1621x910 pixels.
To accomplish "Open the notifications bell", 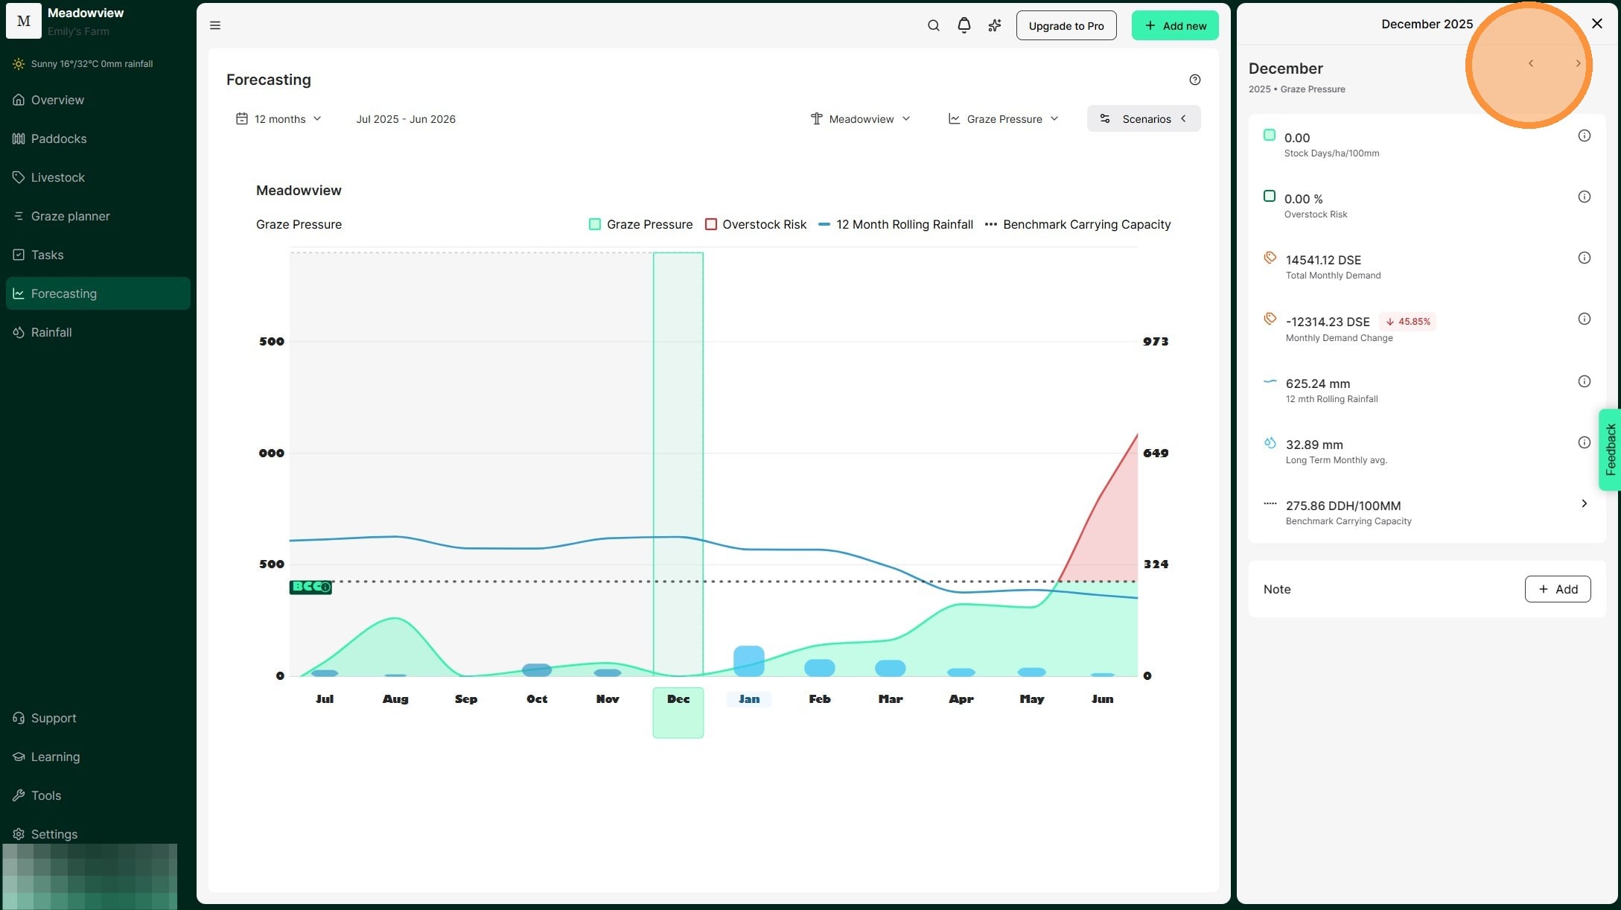I will pos(964,25).
